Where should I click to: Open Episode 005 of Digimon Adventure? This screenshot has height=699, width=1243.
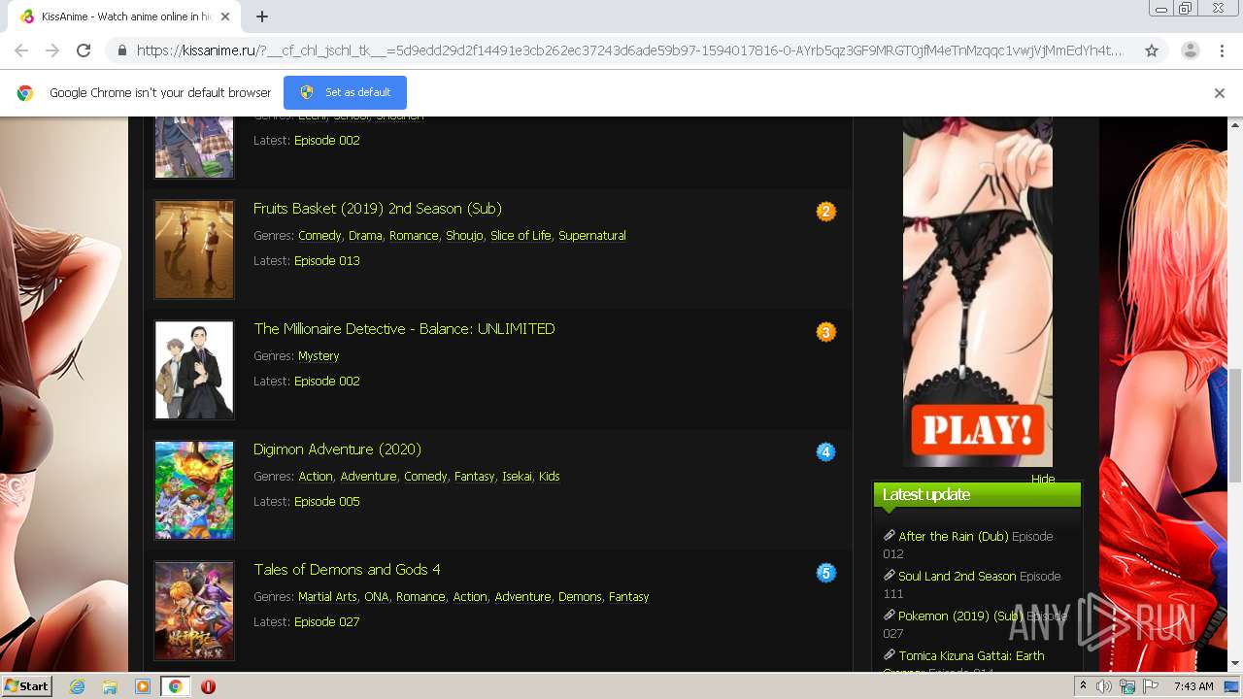pos(327,502)
